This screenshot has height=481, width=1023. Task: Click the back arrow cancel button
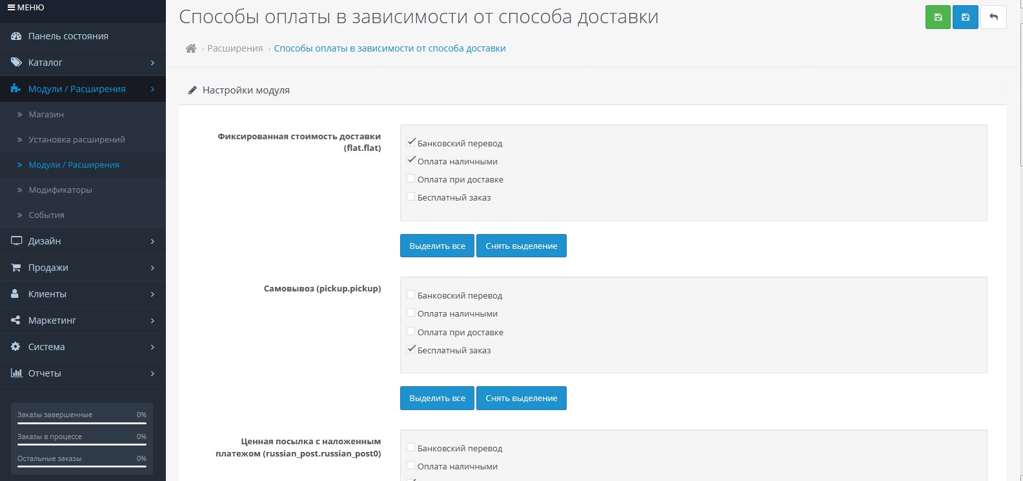[x=993, y=17]
